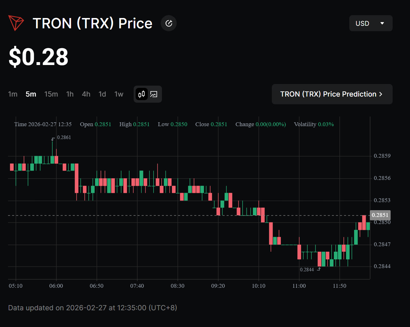410x327 pixels.
Task: Click the TRON logo icon
Action: pos(16,23)
